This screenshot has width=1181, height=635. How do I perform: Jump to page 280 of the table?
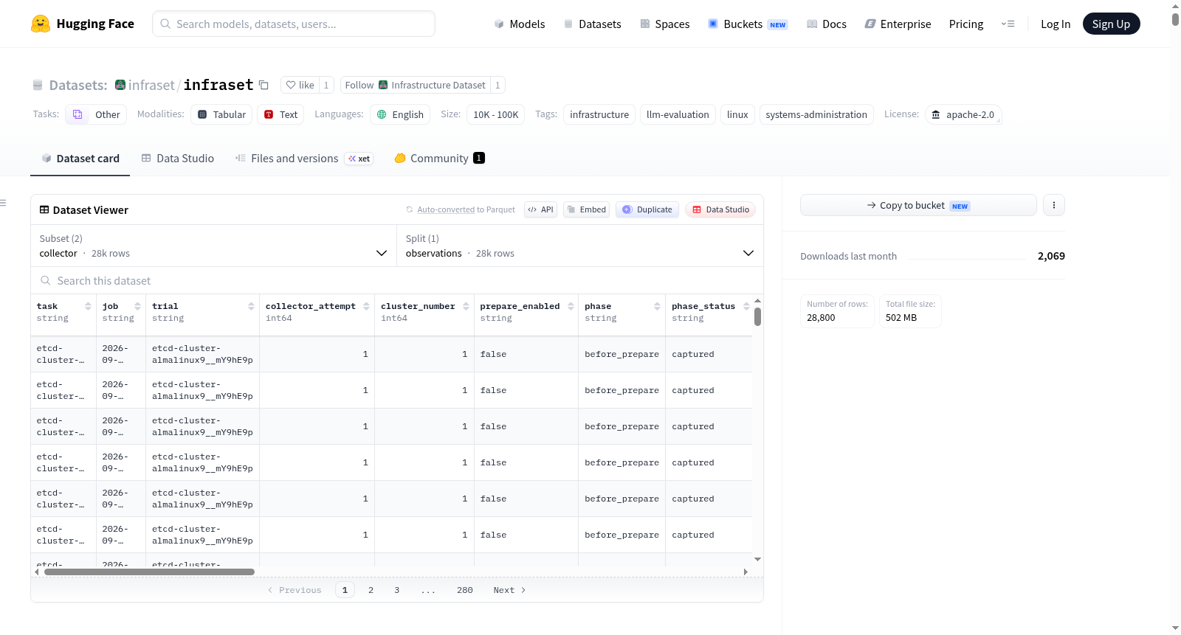[465, 590]
